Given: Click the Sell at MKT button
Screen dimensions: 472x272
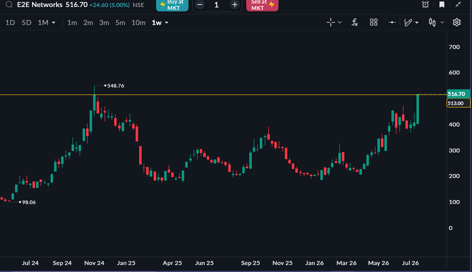Looking at the screenshot, I should point(262,5).
